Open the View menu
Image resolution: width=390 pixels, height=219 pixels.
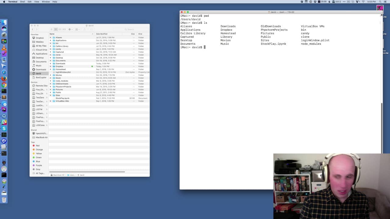coord(37,2)
